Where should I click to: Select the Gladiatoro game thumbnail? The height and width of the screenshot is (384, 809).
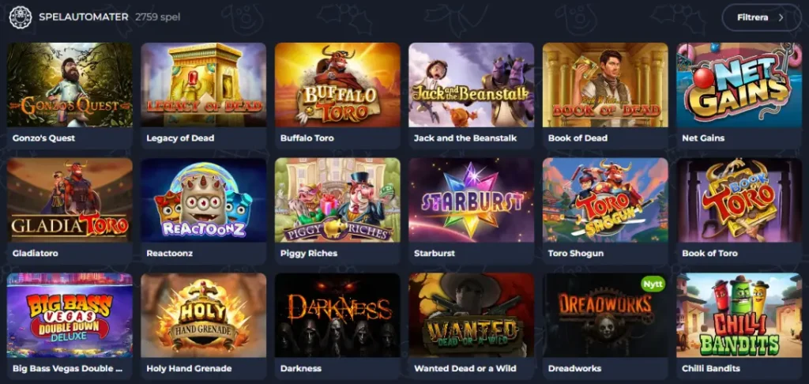(70, 200)
